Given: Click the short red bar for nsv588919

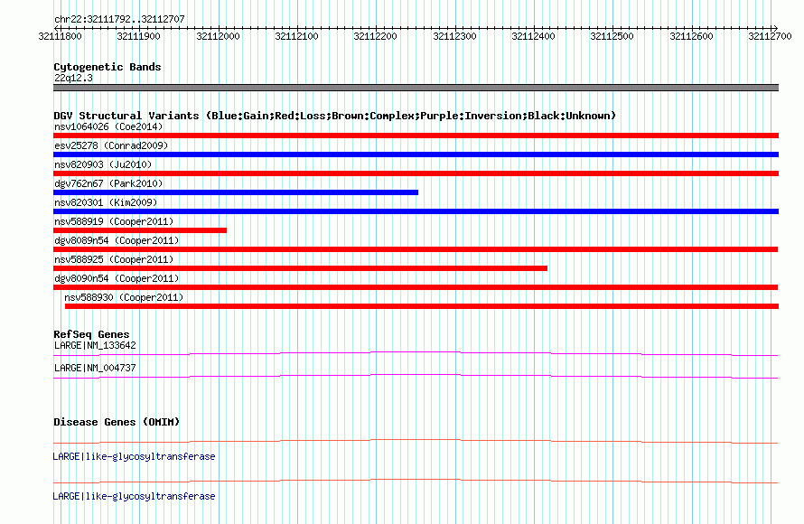Looking at the screenshot, I should pyautogui.click(x=140, y=230).
